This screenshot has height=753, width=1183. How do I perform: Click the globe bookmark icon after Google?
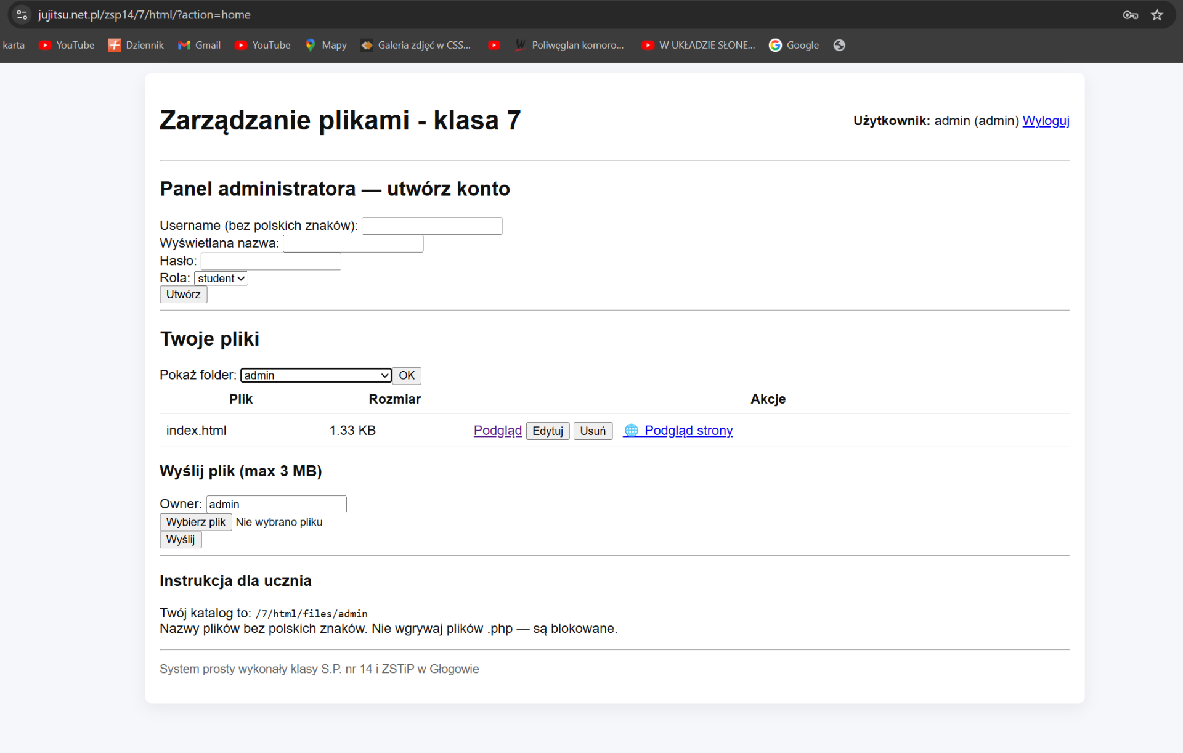pyautogui.click(x=839, y=45)
